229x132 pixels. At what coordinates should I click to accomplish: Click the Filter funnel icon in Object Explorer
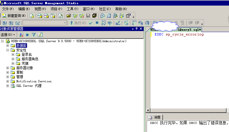click(33, 35)
